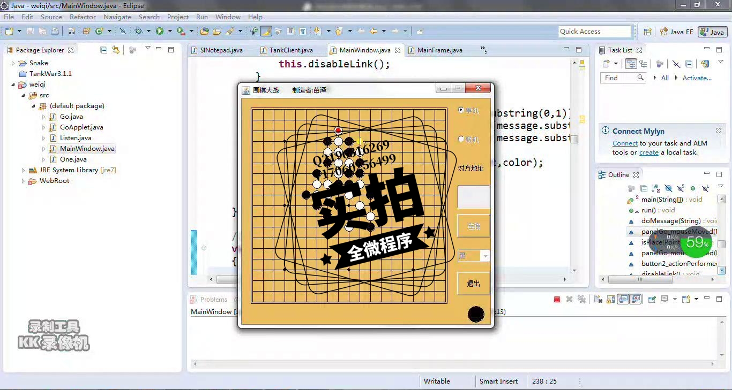Switch to the TankClient.java tab

(x=286, y=50)
